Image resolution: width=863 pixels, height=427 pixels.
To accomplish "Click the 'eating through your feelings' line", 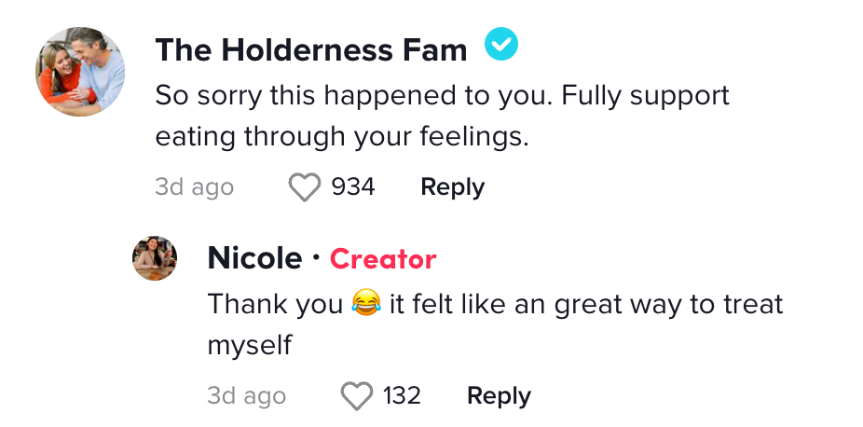I will click(342, 137).
